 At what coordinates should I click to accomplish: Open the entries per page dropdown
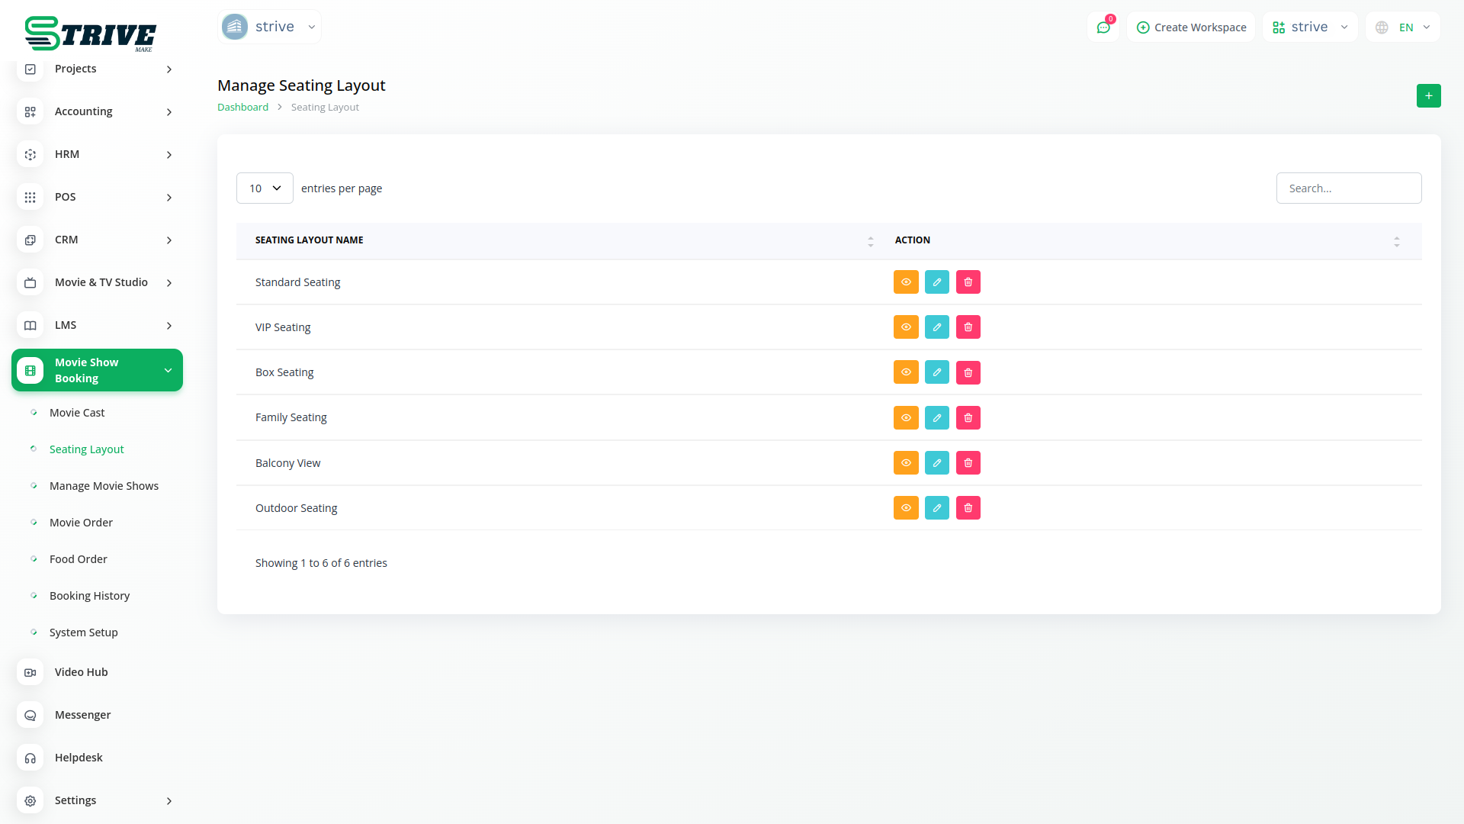click(265, 188)
